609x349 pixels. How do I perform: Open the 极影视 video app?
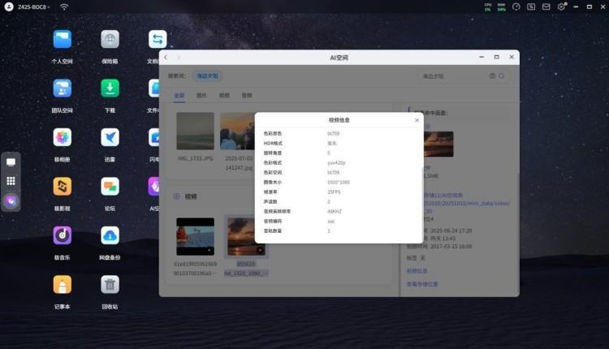(63, 187)
